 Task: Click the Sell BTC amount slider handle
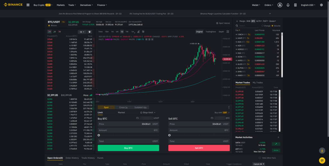[170, 135]
